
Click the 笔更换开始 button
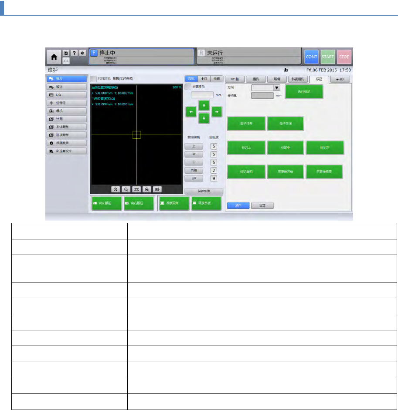(286, 172)
